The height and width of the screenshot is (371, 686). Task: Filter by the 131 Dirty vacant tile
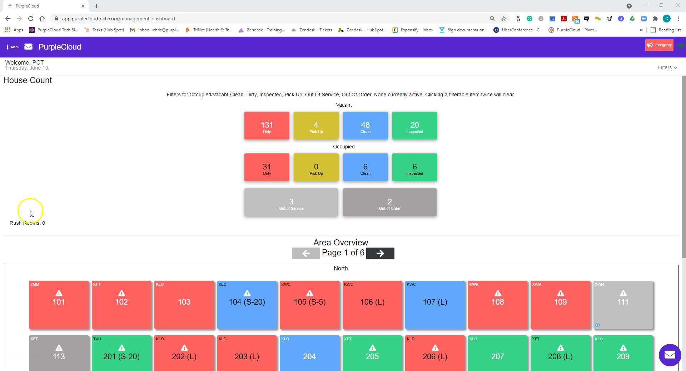267,125
